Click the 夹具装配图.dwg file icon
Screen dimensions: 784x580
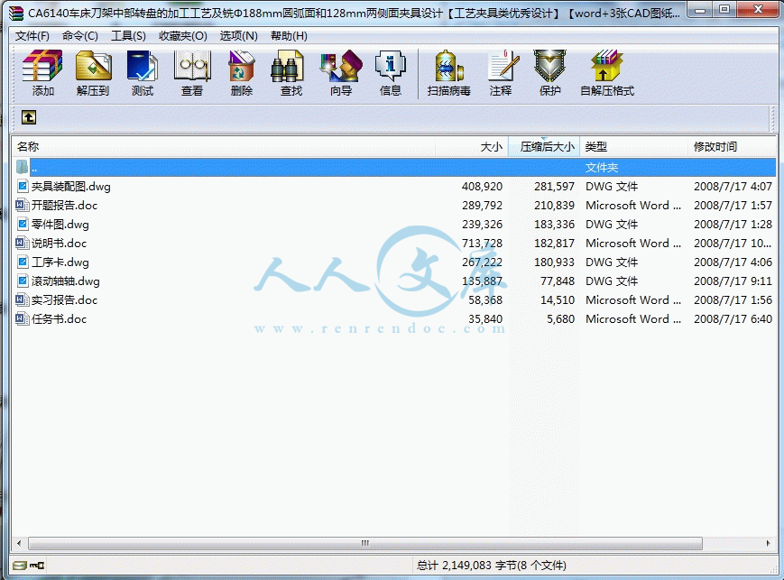[x=22, y=186]
